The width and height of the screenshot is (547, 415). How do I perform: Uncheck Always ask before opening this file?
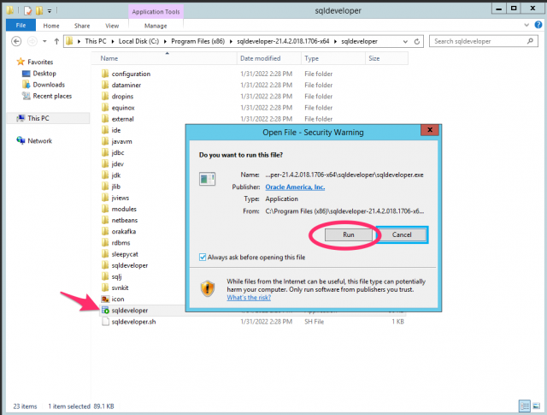[x=203, y=257]
